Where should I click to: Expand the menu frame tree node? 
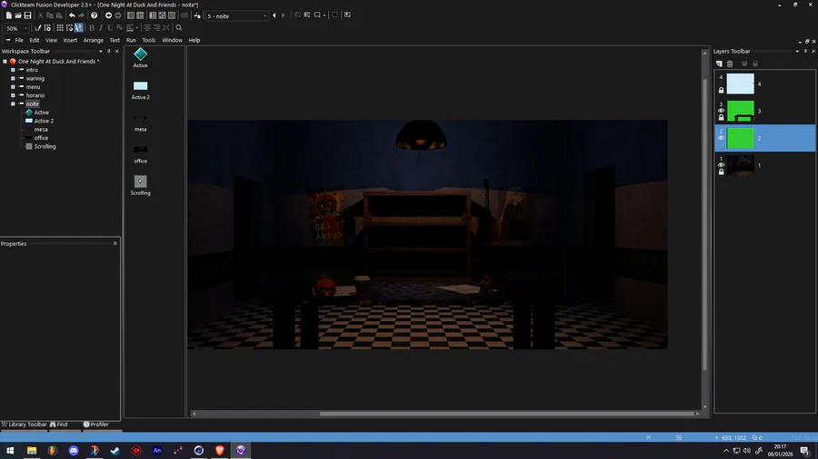[13, 87]
